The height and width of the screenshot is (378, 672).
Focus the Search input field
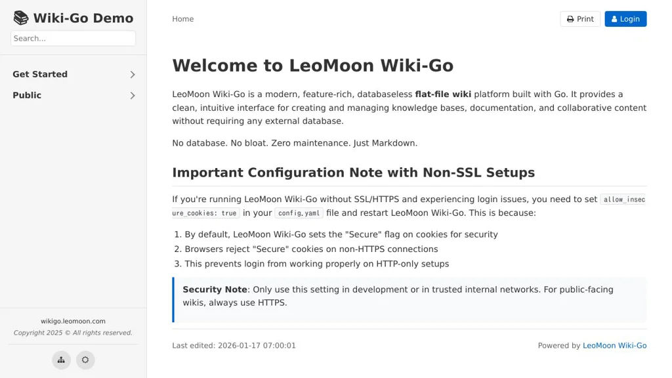point(73,38)
